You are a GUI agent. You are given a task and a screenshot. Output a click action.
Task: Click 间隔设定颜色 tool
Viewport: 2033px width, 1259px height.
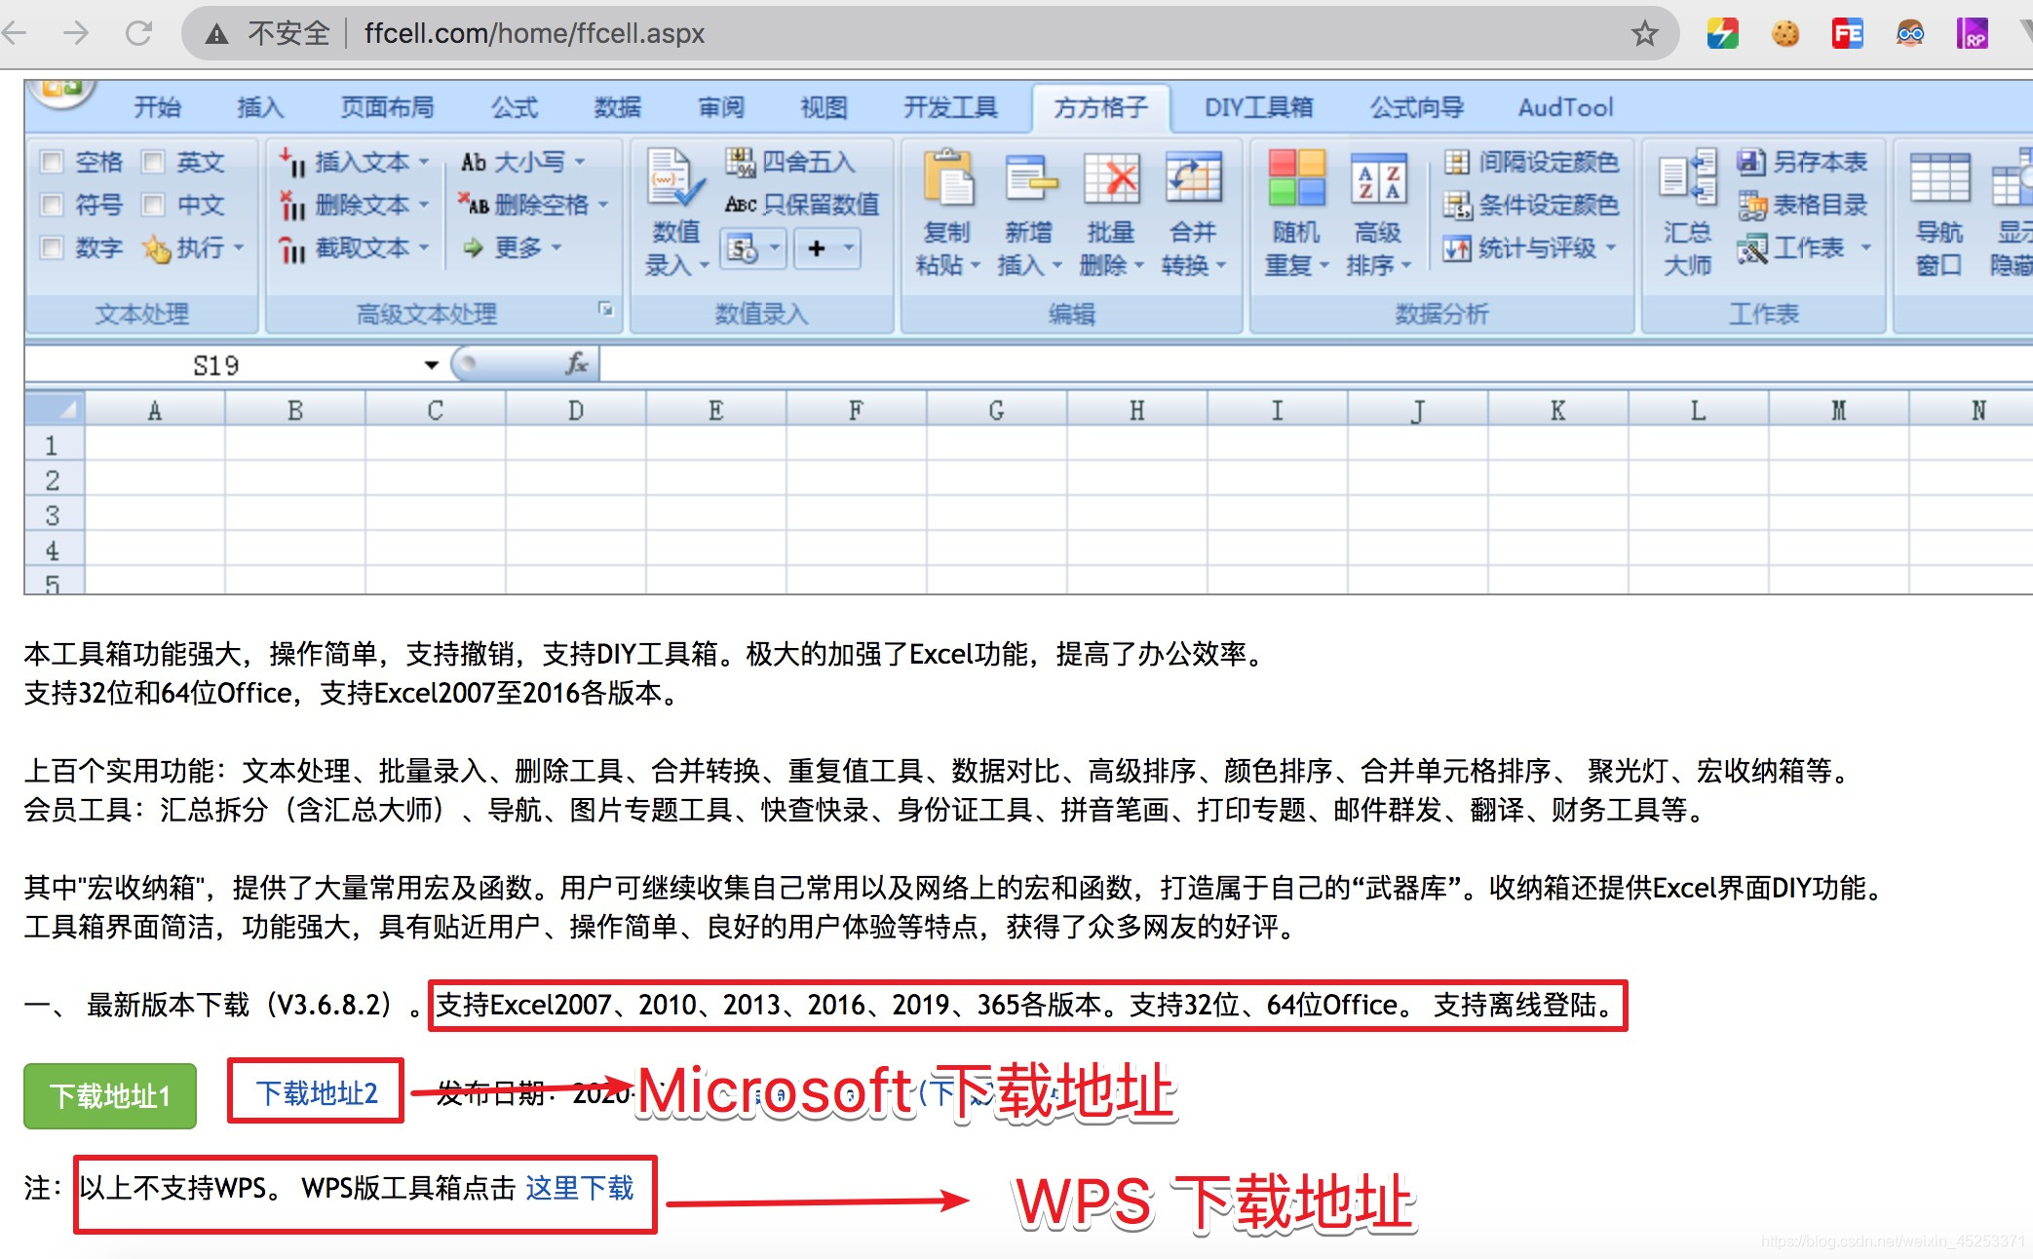(x=1531, y=162)
